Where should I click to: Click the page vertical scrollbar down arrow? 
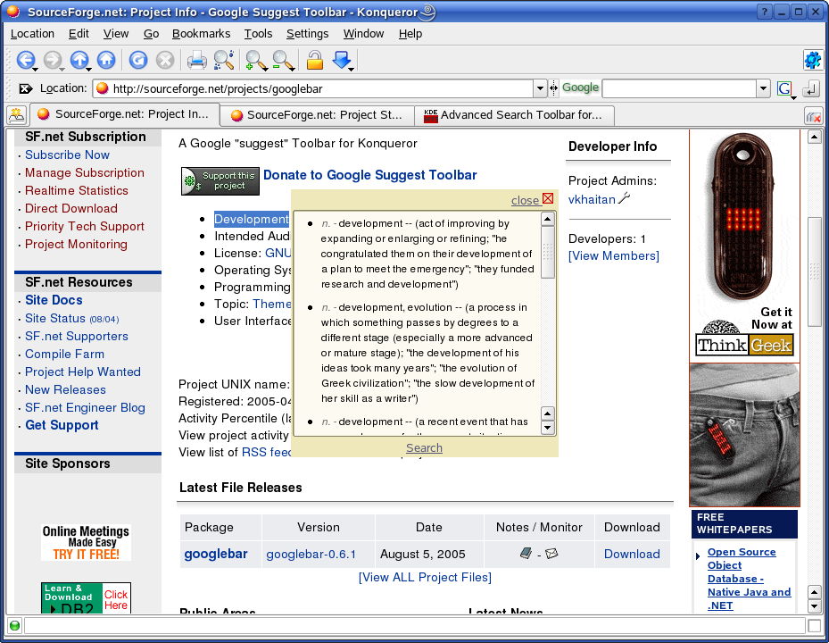tap(814, 606)
